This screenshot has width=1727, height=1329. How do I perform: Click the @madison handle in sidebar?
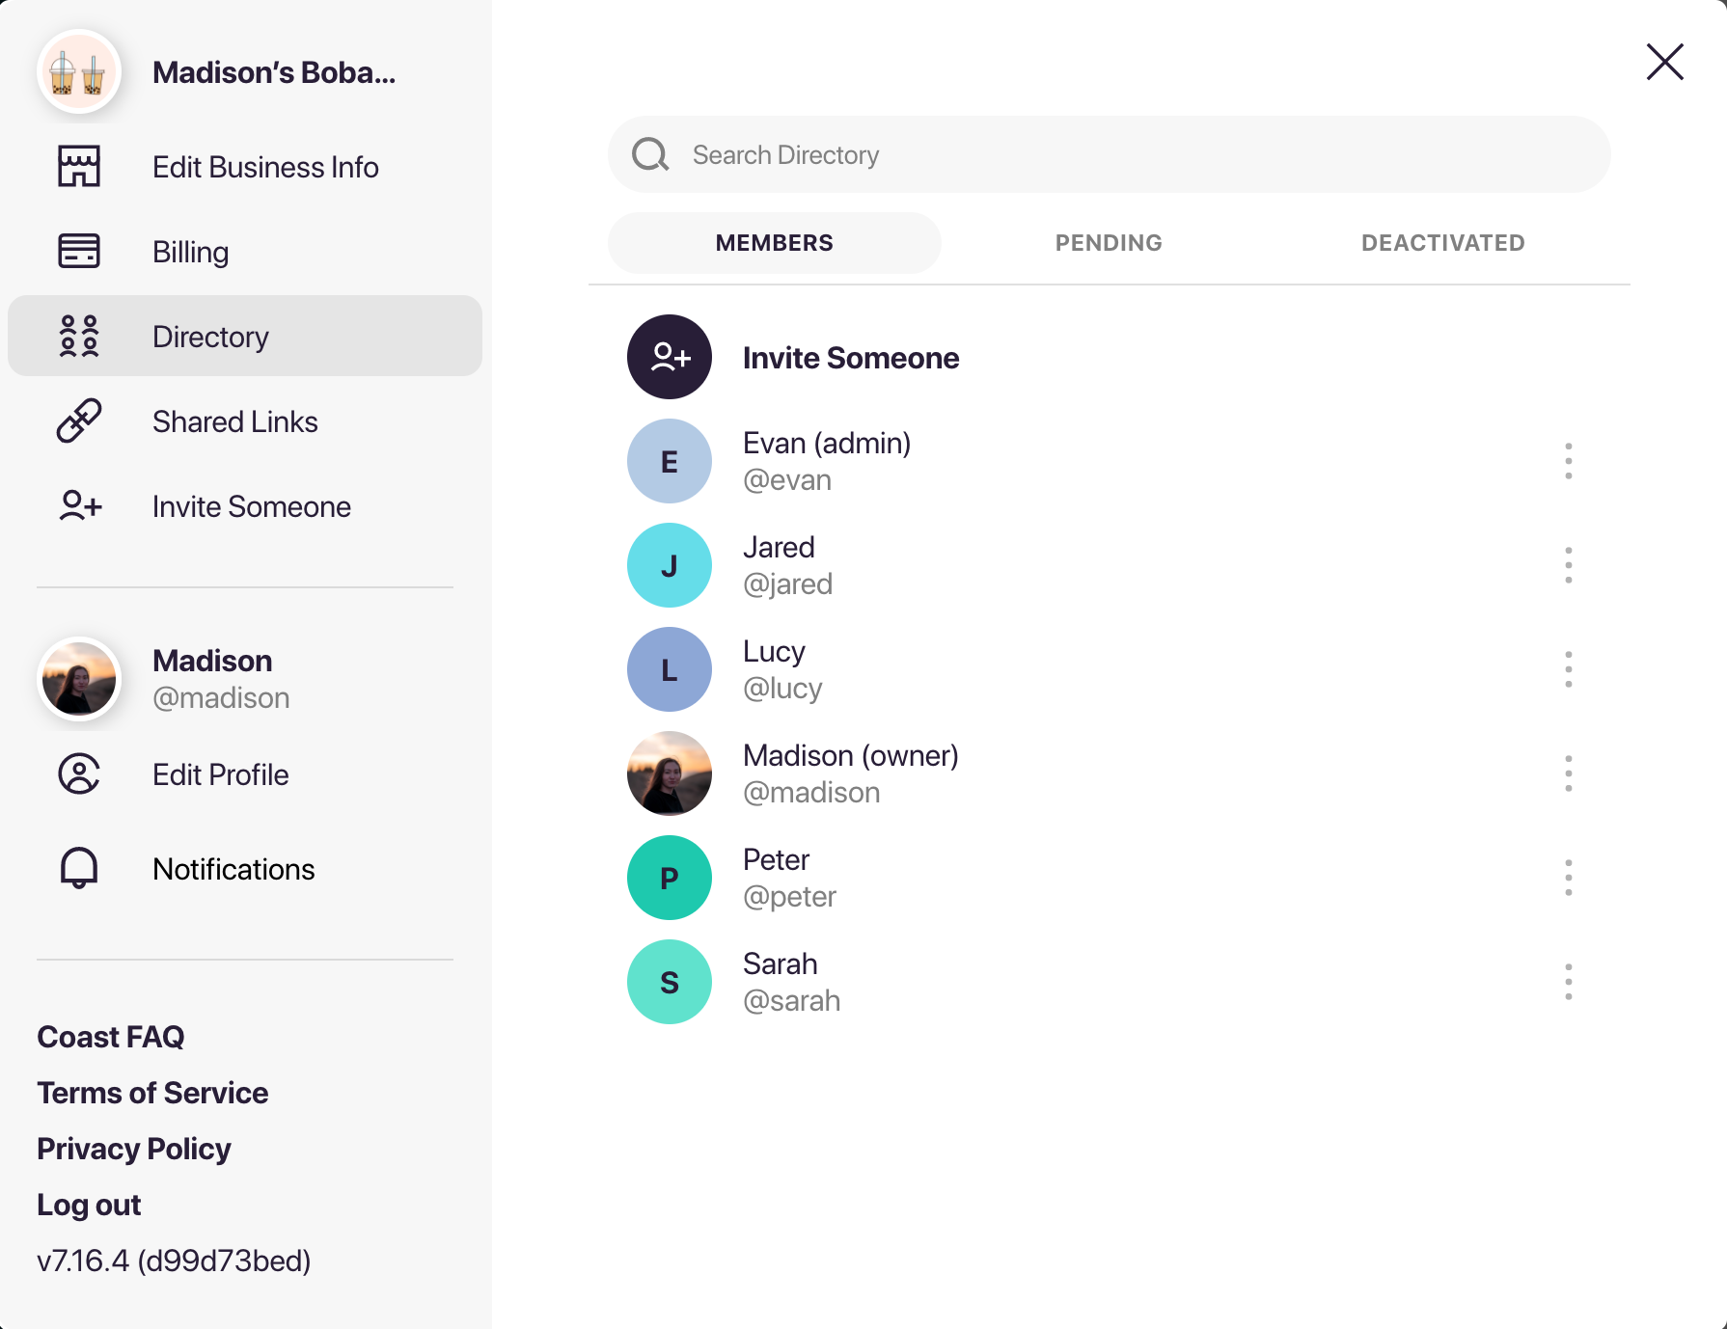[221, 697]
